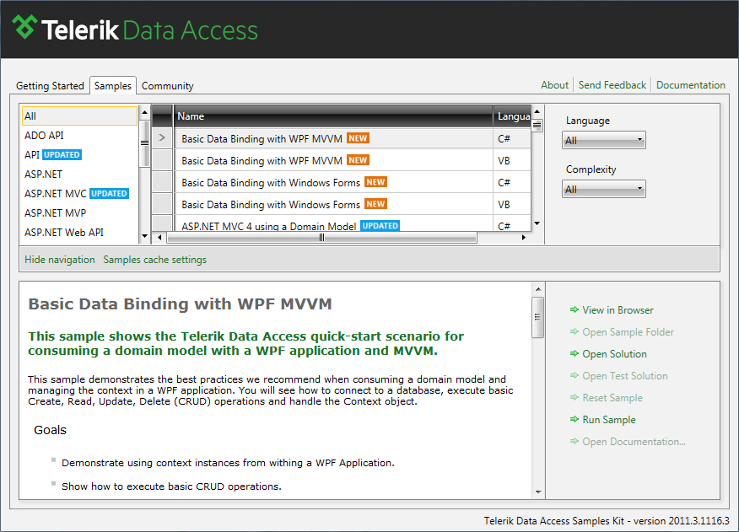Select the ASP.NET MVC category
Viewport: 739px width, 532px height.
(79, 193)
